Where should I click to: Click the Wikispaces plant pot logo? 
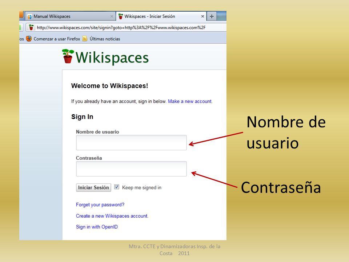68,56
